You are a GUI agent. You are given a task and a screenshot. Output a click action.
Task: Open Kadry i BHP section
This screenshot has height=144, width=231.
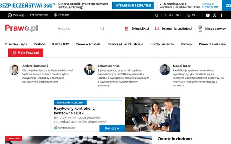click(61, 44)
